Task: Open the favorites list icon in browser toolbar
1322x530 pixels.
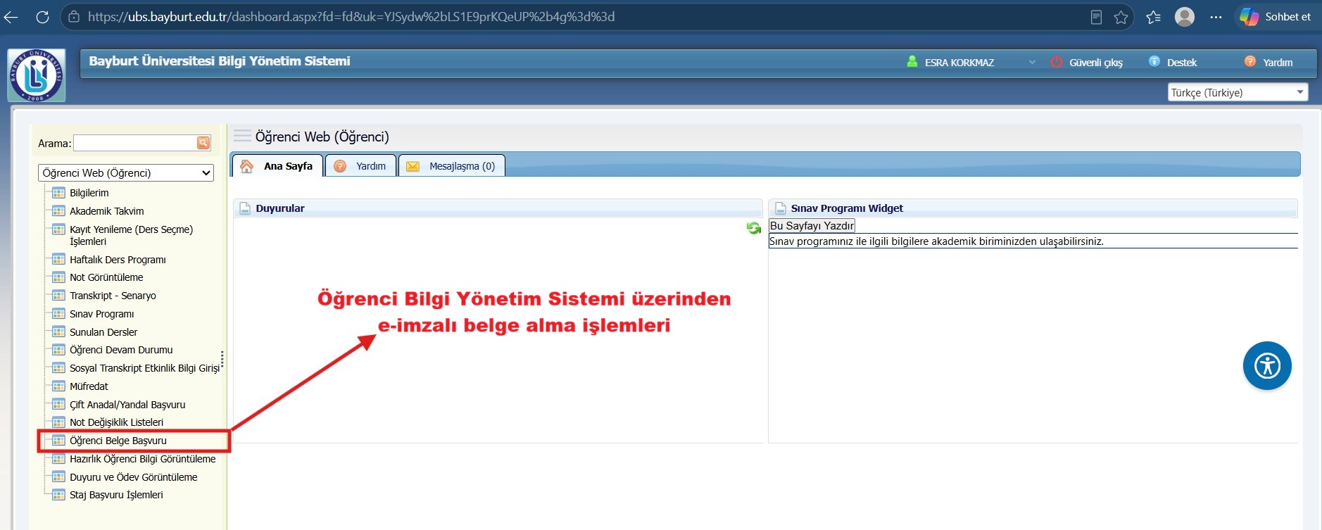Action: point(1153,17)
